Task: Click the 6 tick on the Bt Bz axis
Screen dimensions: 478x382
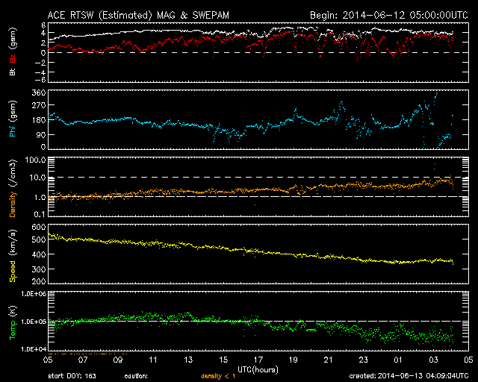Action: pos(43,25)
